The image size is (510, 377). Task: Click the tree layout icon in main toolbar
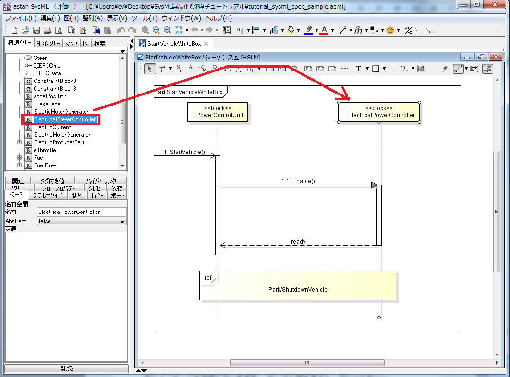point(358,30)
